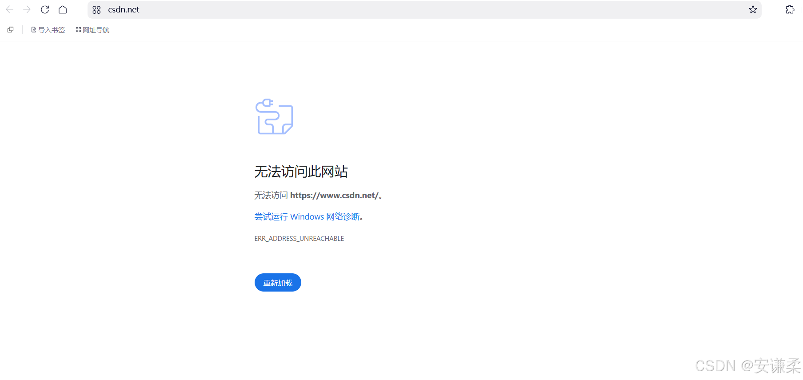Click the tab groups icon in bookmarks bar
Viewport: 803px width, 380px height.
point(11,29)
